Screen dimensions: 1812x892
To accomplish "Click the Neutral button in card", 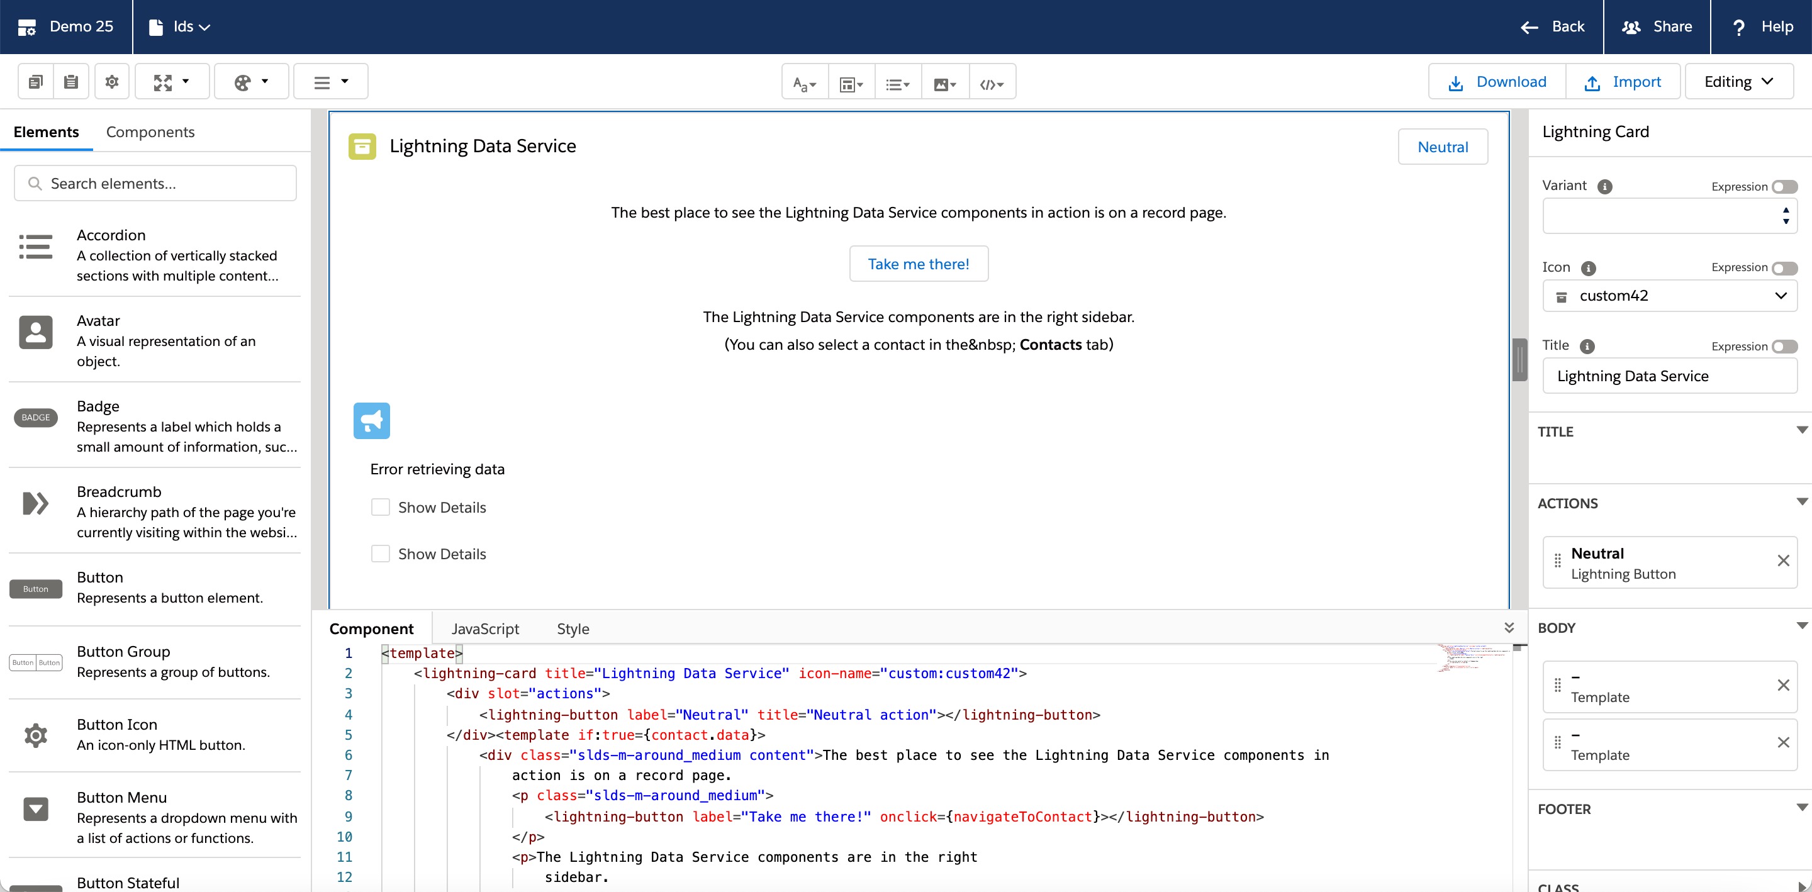I will [x=1443, y=147].
